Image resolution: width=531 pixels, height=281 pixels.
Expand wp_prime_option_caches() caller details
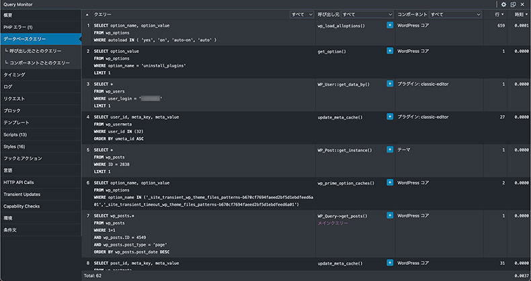click(x=390, y=182)
